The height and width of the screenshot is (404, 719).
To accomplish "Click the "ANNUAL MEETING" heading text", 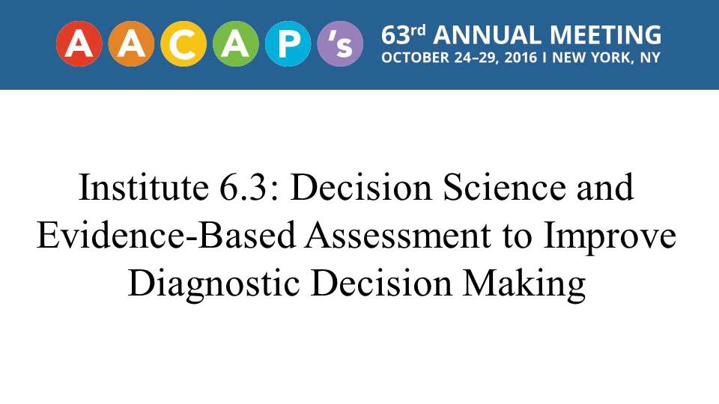I will tap(547, 35).
